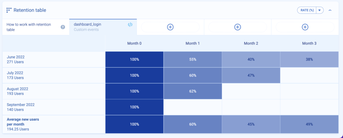
Task: Select the dashboard_login custom events tab
Action: 97,27
